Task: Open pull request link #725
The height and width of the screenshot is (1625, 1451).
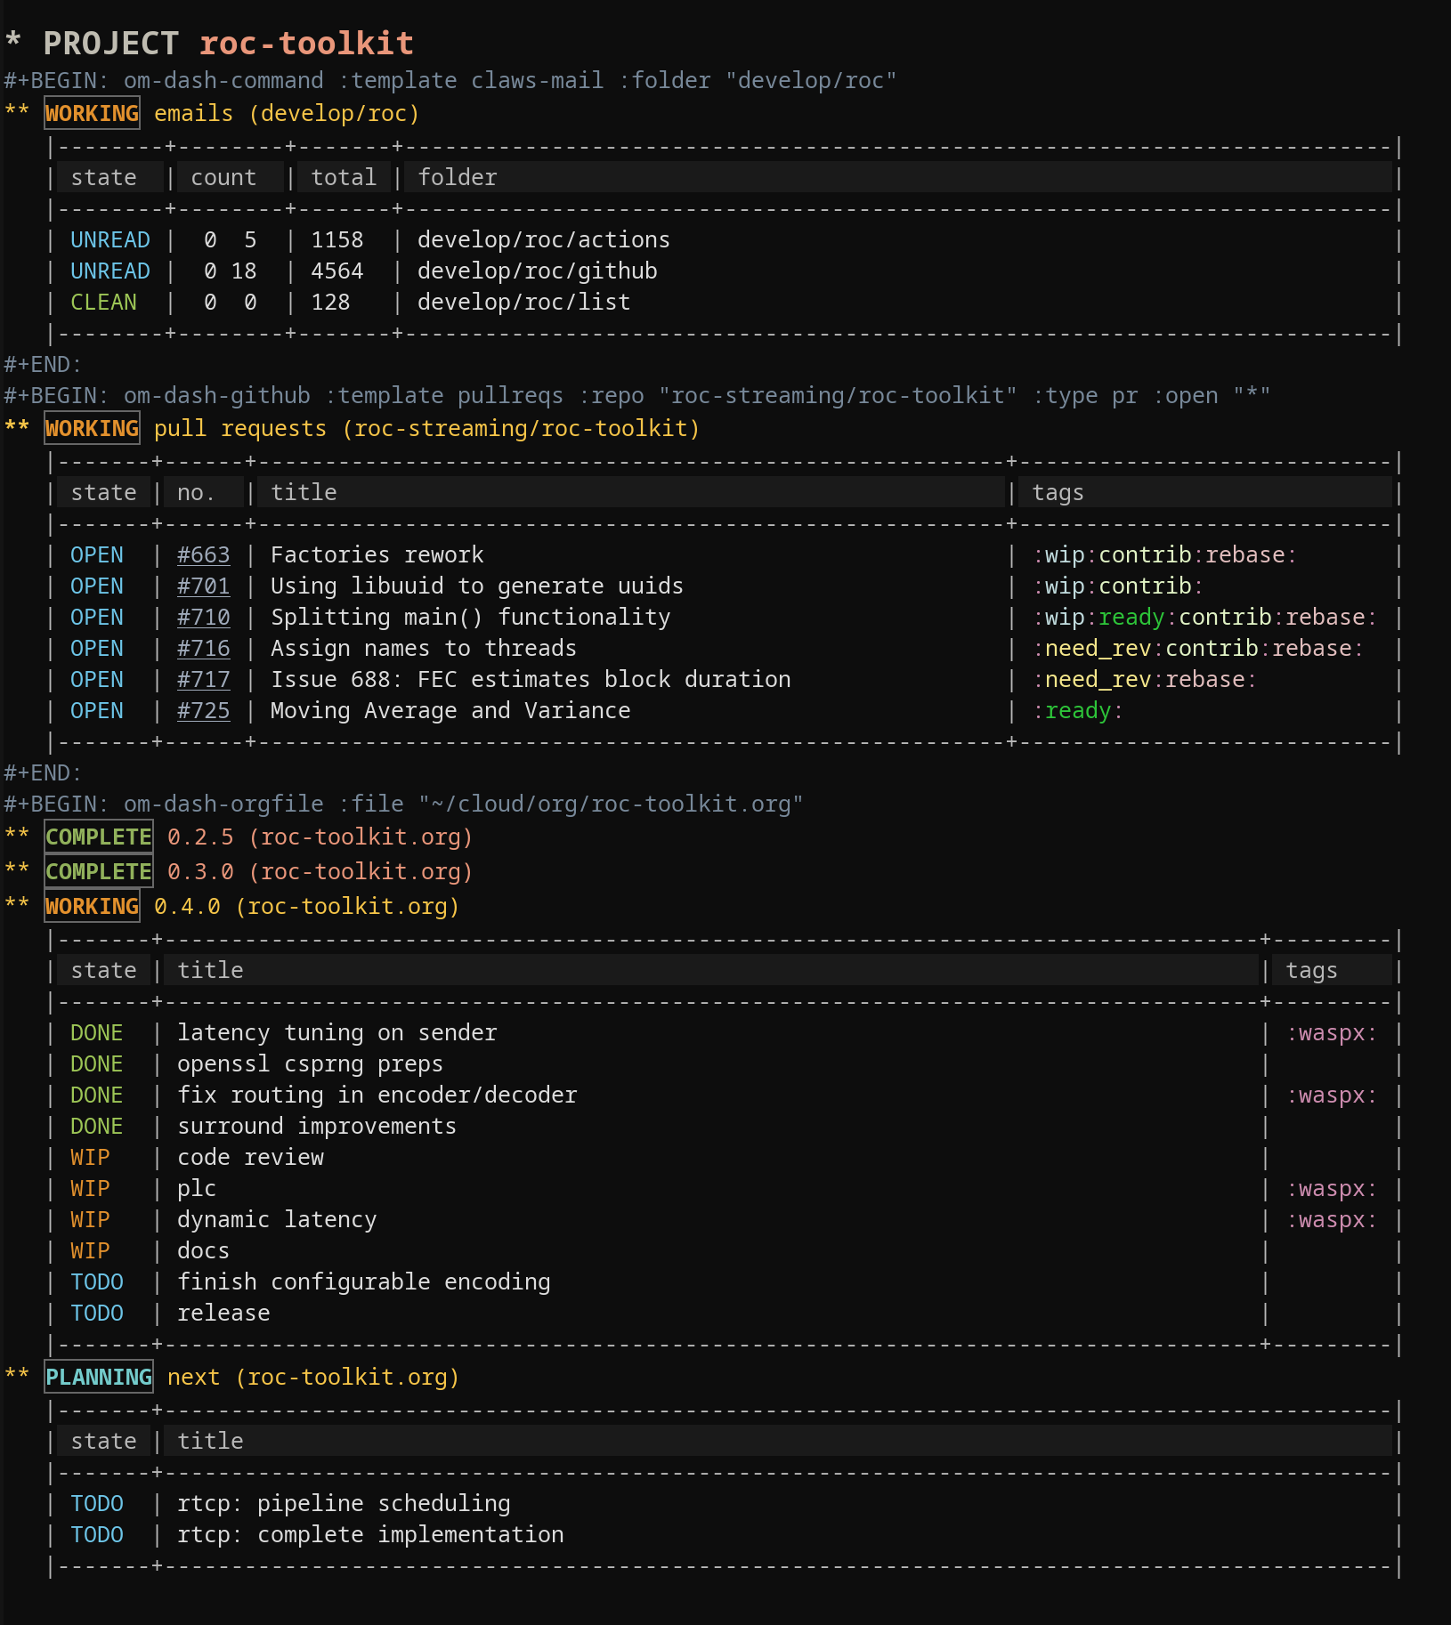Action: click(x=203, y=711)
